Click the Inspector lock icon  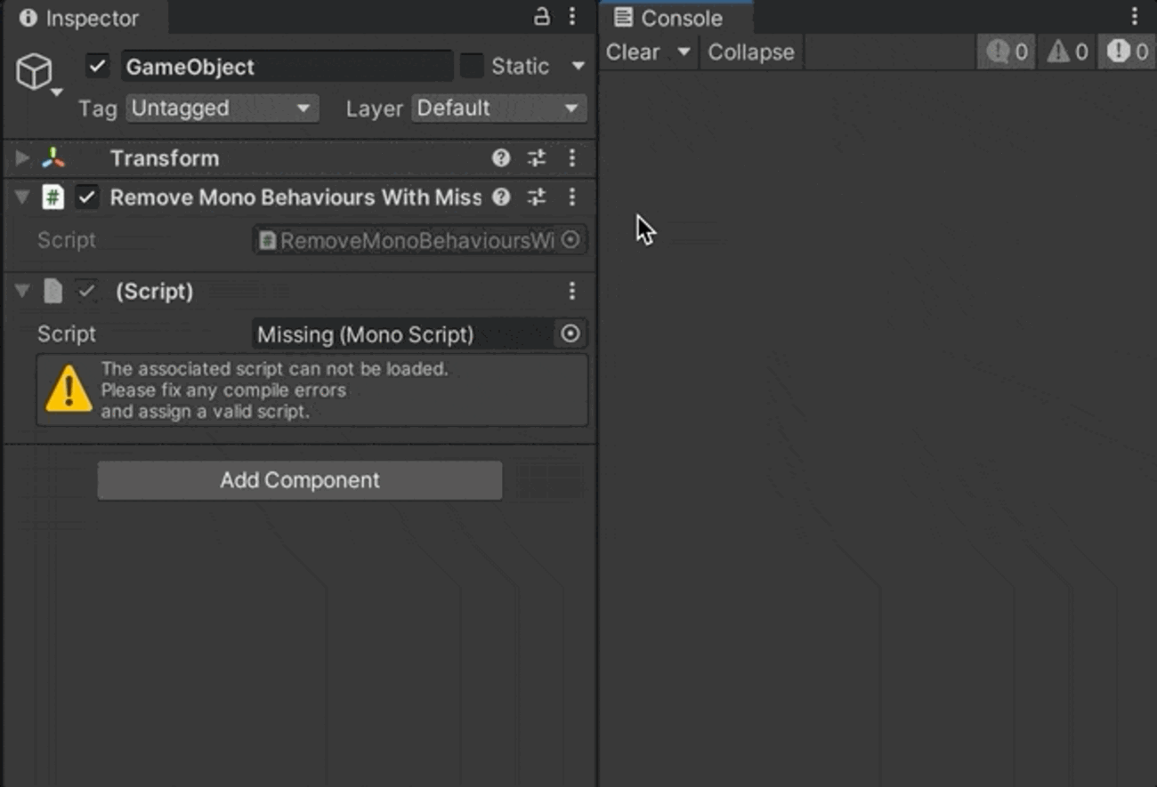pyautogui.click(x=541, y=17)
